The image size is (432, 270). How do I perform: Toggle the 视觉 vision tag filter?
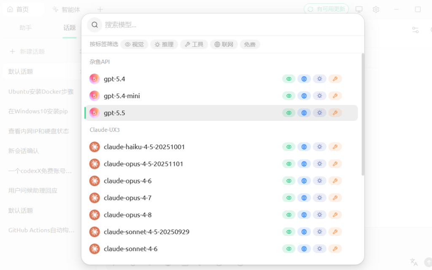coord(135,44)
